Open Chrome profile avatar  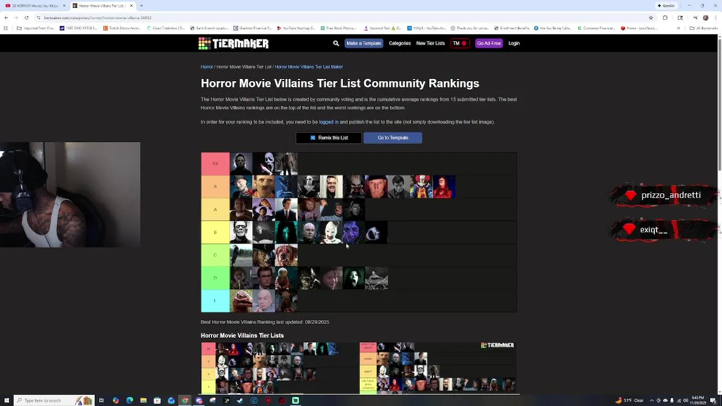coord(706,17)
